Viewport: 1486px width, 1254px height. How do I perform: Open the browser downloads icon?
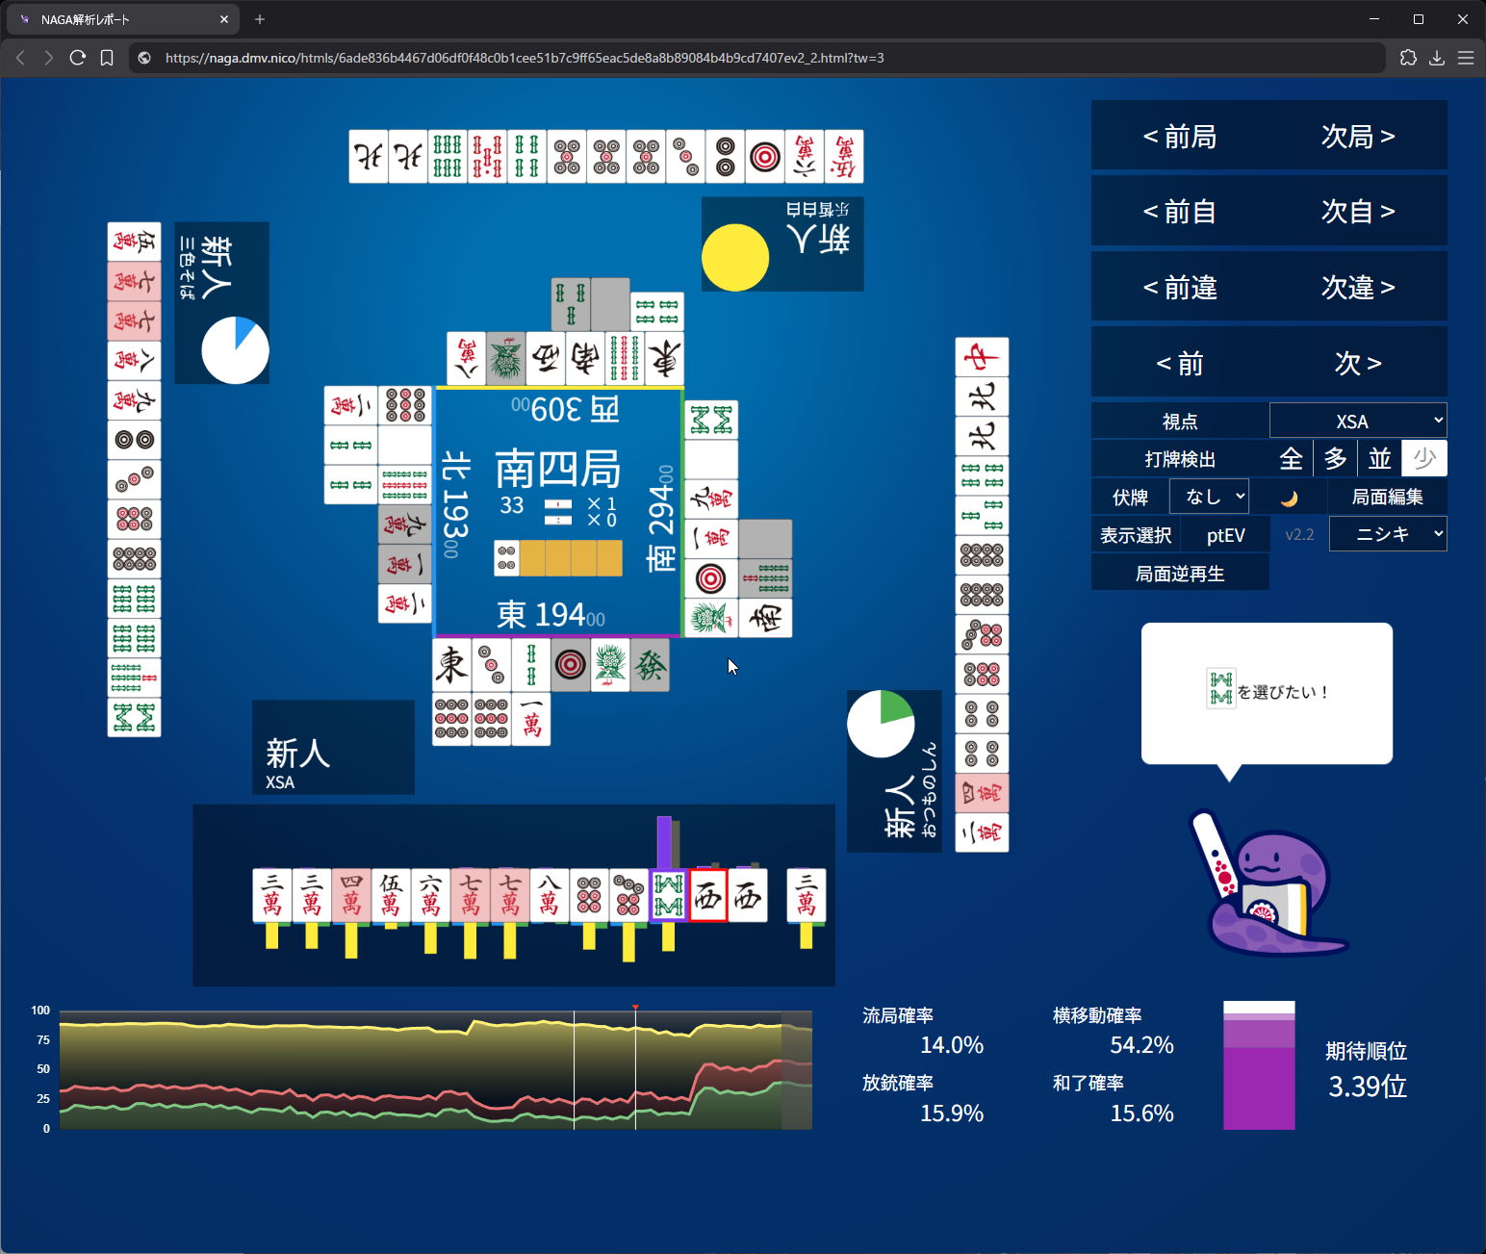1437,58
